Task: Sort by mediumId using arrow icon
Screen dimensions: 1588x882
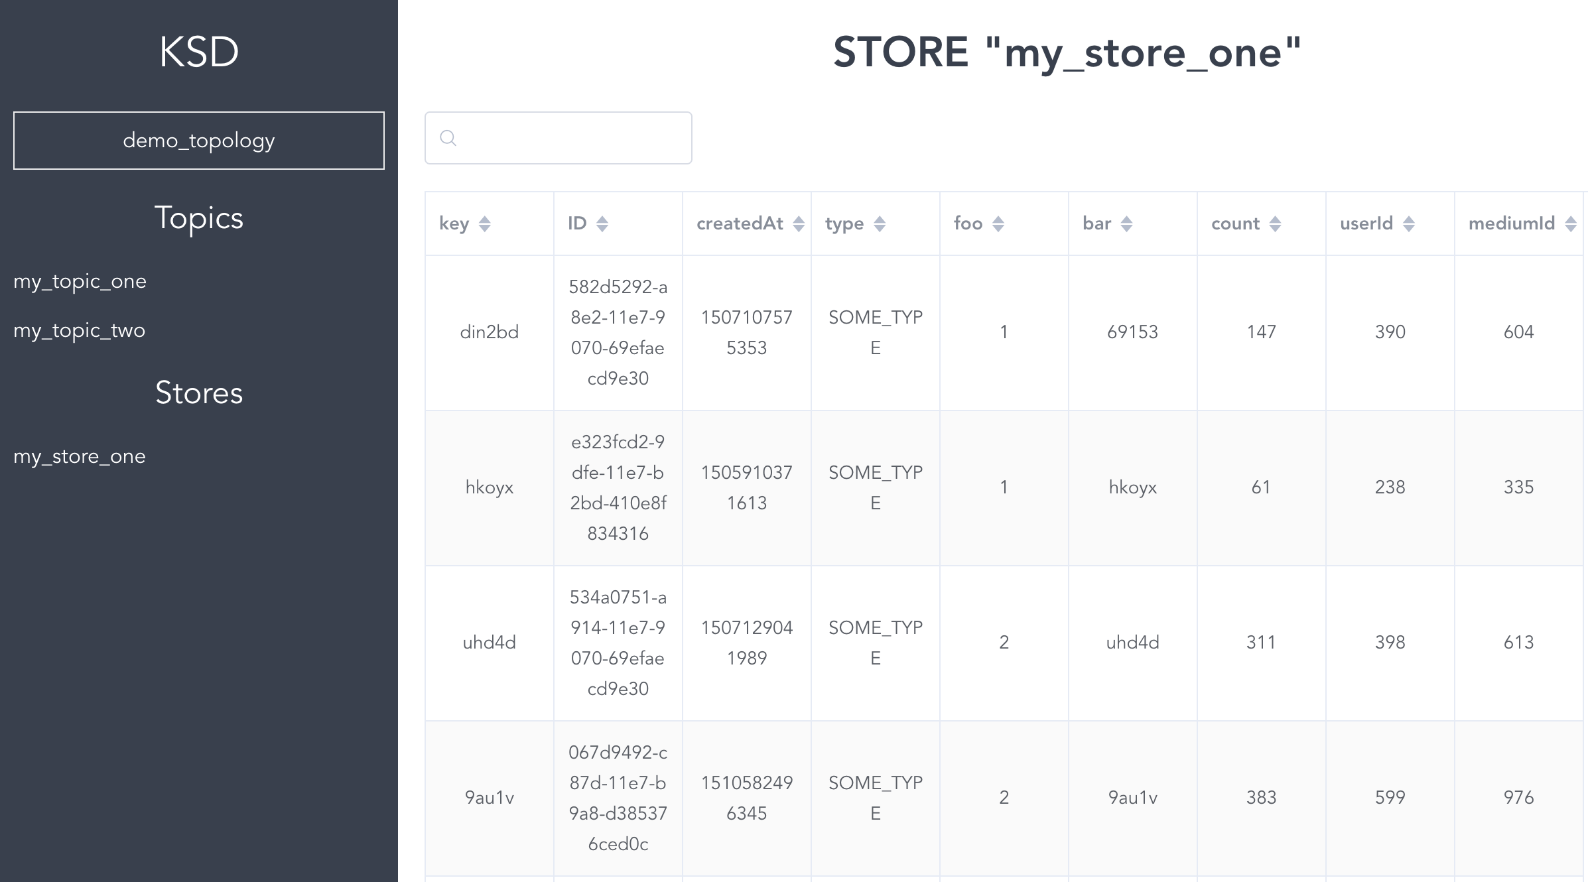Action: (x=1570, y=224)
